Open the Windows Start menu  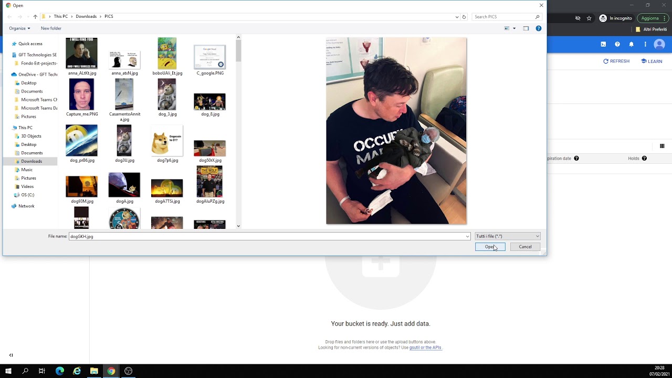point(8,371)
